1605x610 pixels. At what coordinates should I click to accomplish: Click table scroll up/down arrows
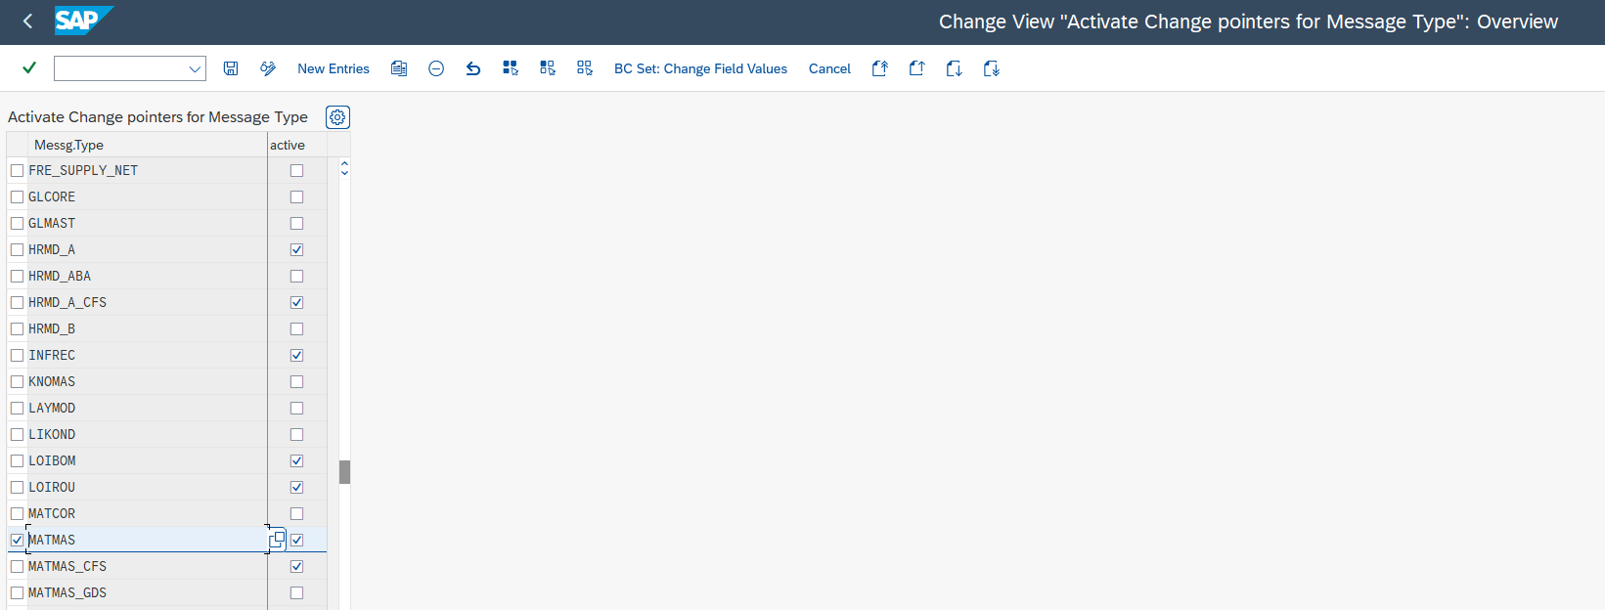[344, 170]
